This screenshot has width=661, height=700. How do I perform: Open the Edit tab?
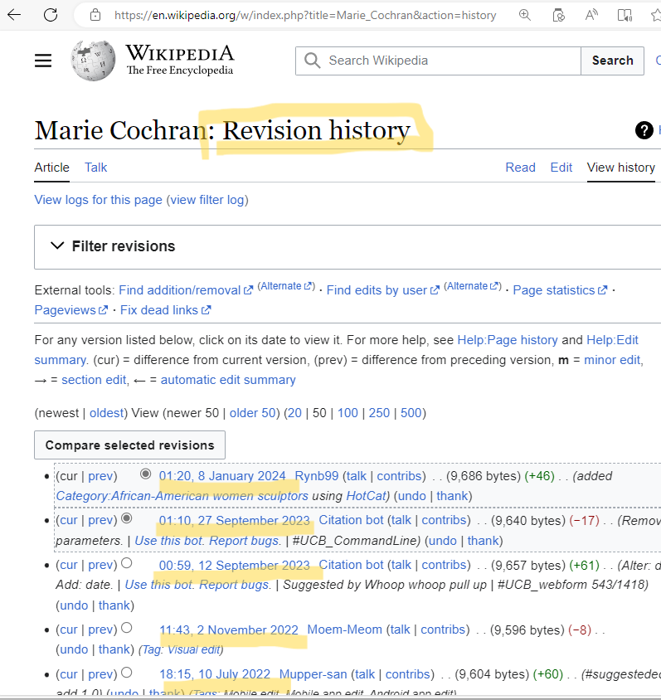(561, 168)
